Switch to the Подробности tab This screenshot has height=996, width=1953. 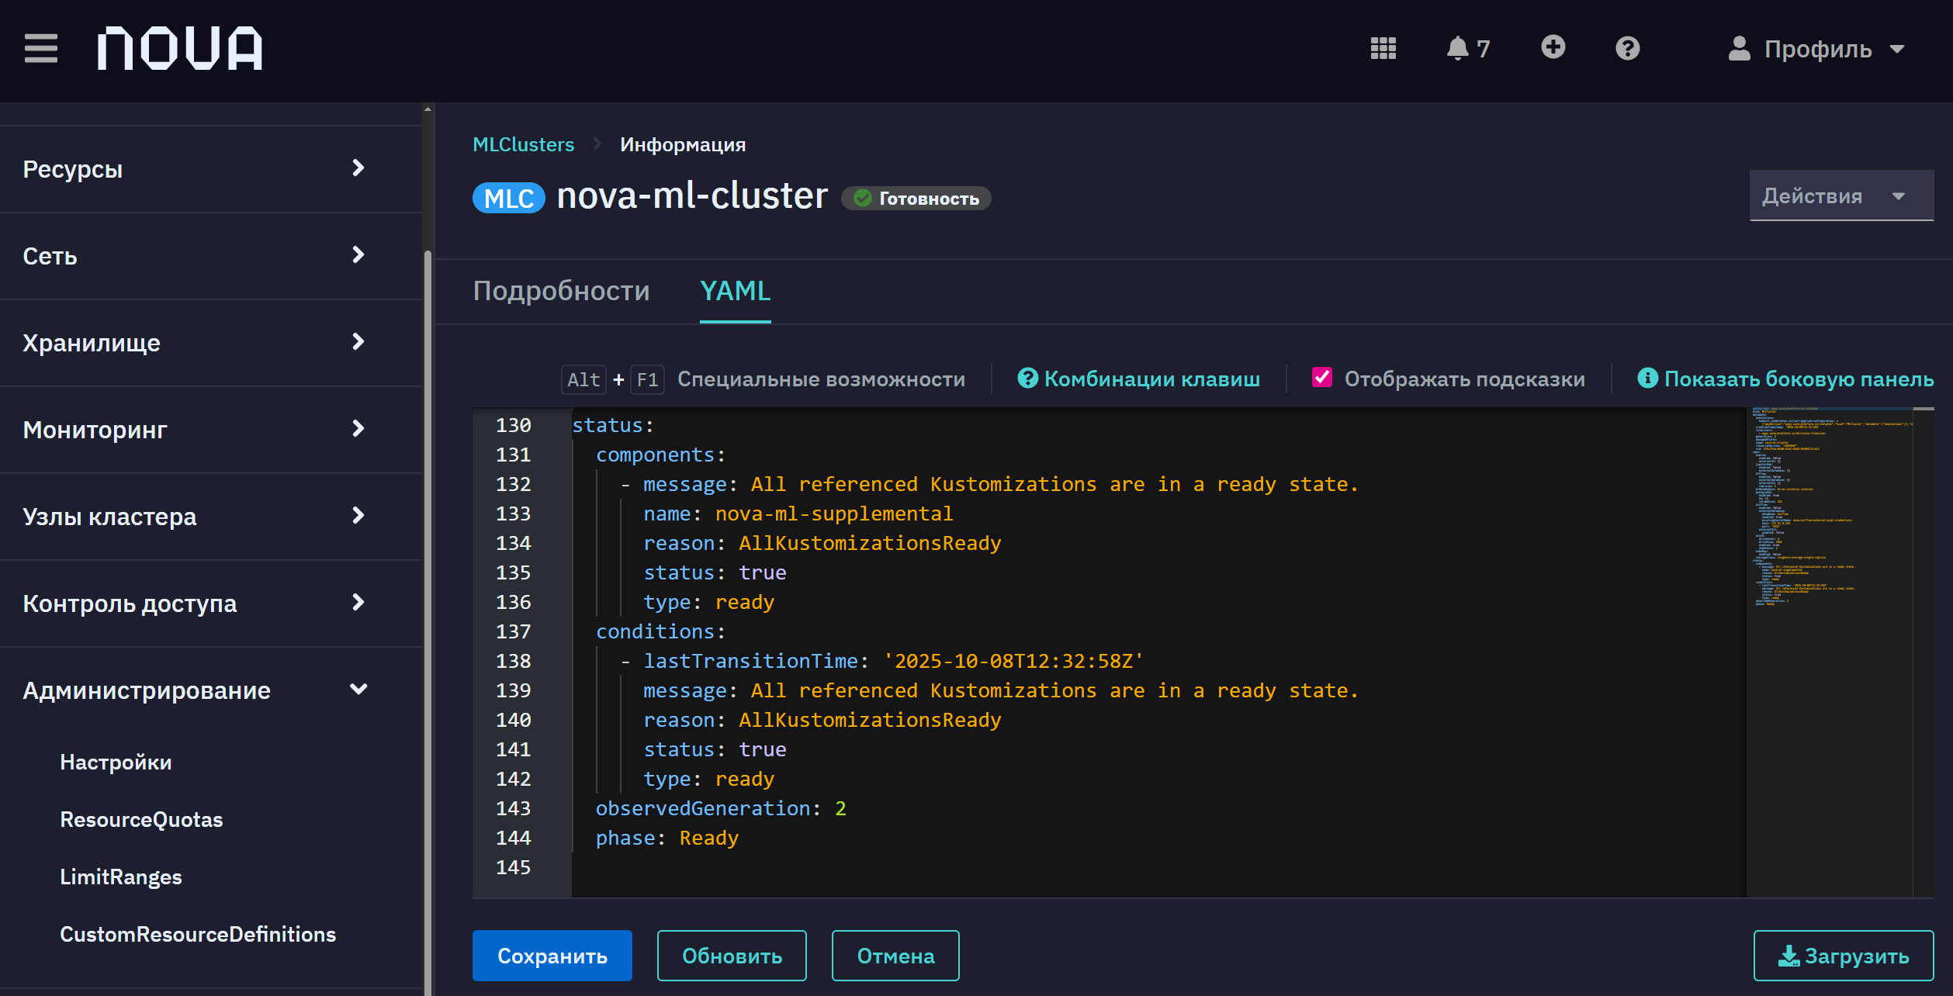pyautogui.click(x=561, y=291)
